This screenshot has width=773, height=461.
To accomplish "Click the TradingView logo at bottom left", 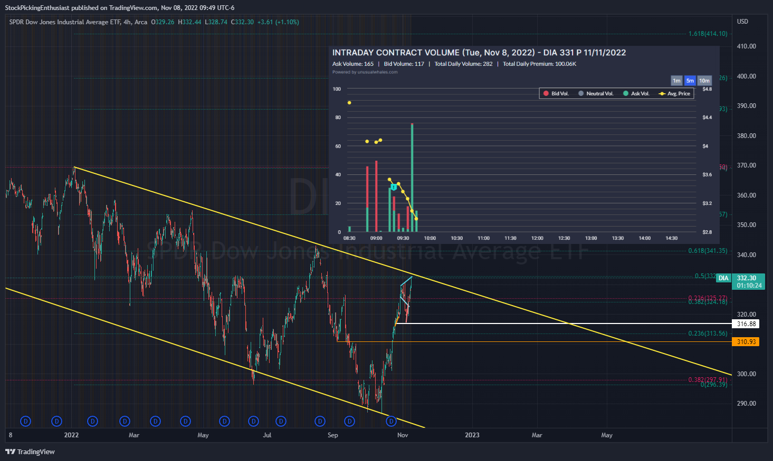I will tap(30, 452).
